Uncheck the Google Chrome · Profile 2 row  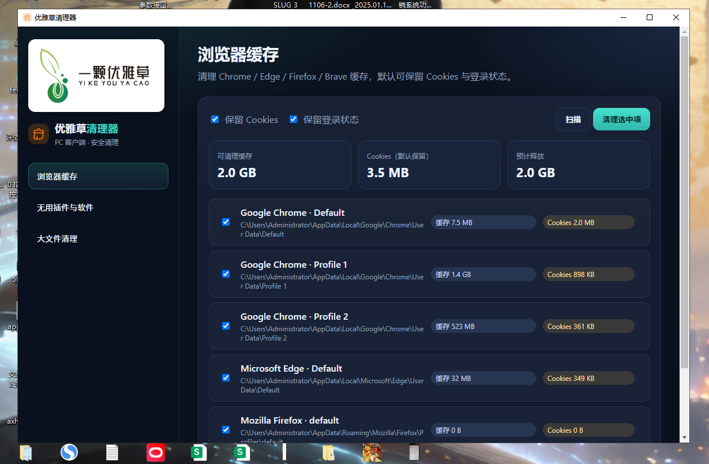tap(226, 326)
